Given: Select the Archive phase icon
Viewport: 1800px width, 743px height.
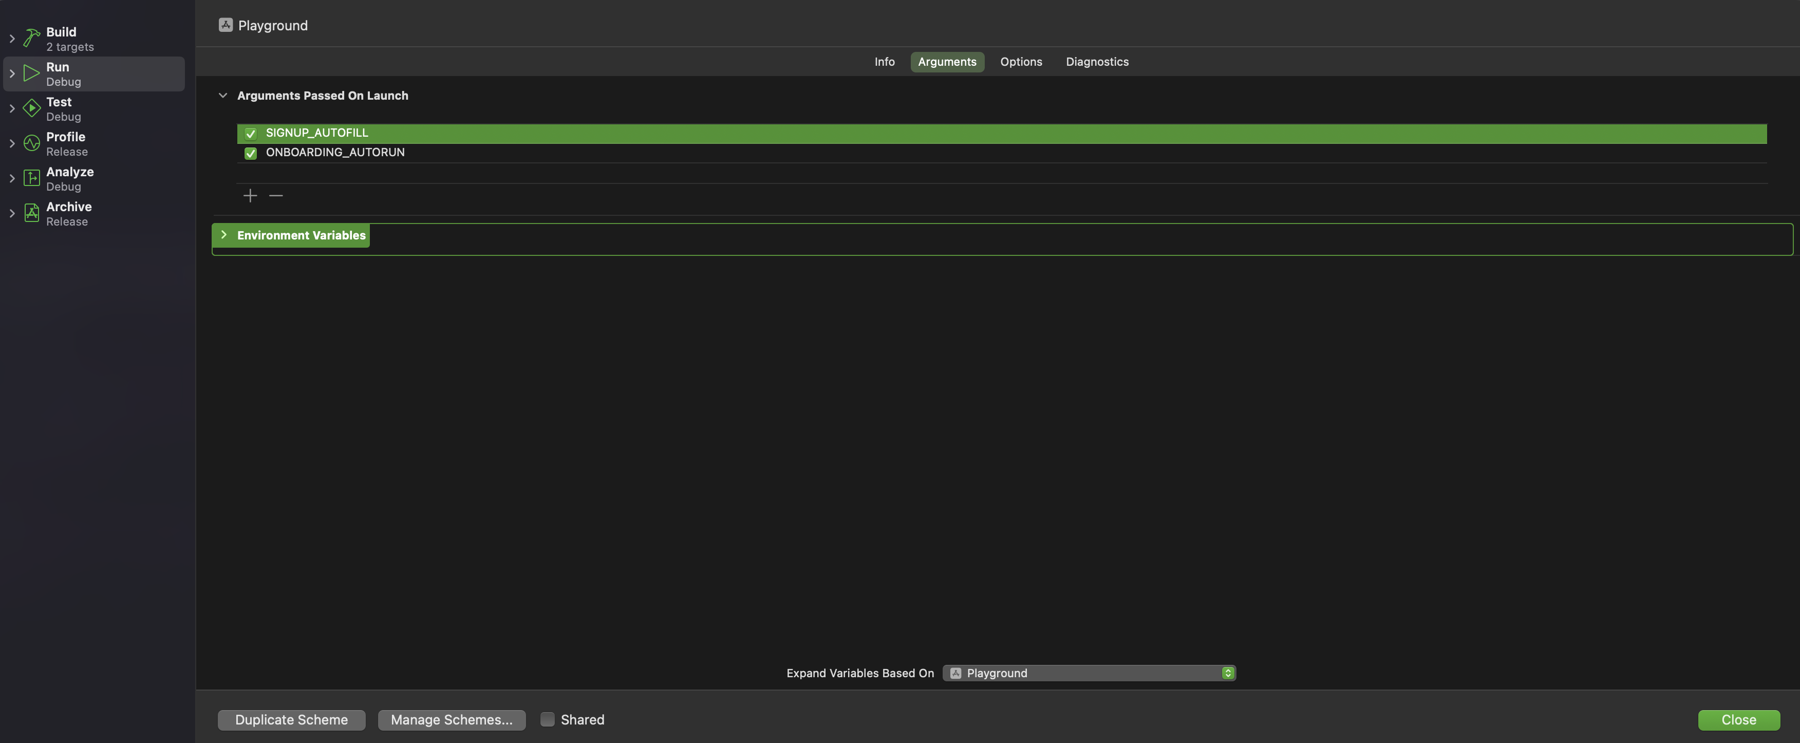Looking at the screenshot, I should (31, 213).
